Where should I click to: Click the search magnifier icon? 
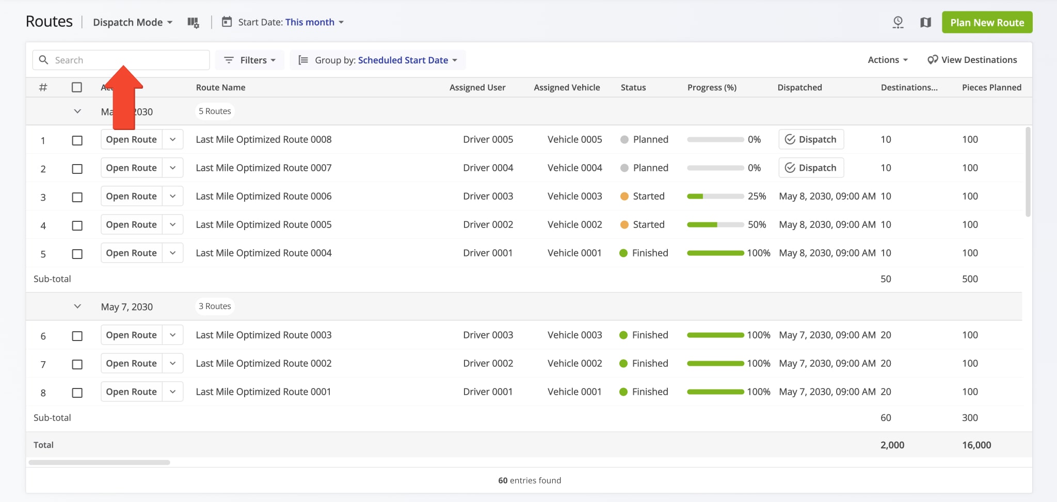click(x=44, y=60)
